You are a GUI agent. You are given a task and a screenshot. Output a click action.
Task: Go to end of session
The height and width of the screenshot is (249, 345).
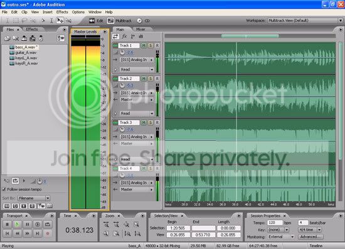[38, 233]
